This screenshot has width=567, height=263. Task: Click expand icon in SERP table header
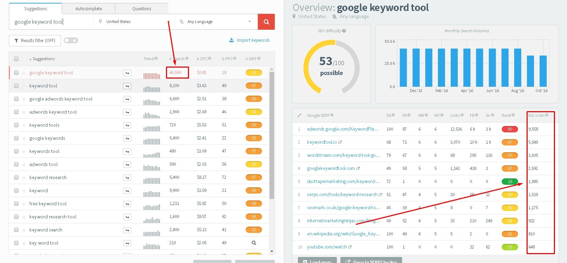click(299, 115)
